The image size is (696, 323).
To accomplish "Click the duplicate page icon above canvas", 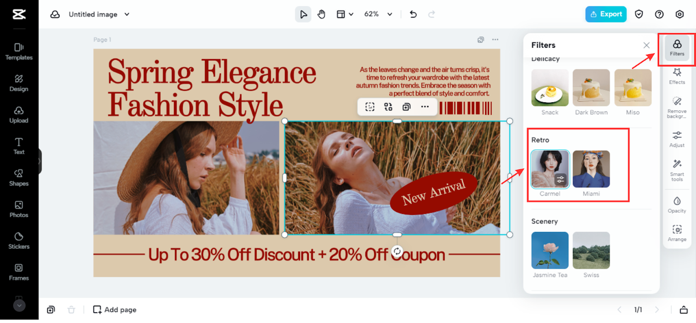I will pyautogui.click(x=481, y=40).
